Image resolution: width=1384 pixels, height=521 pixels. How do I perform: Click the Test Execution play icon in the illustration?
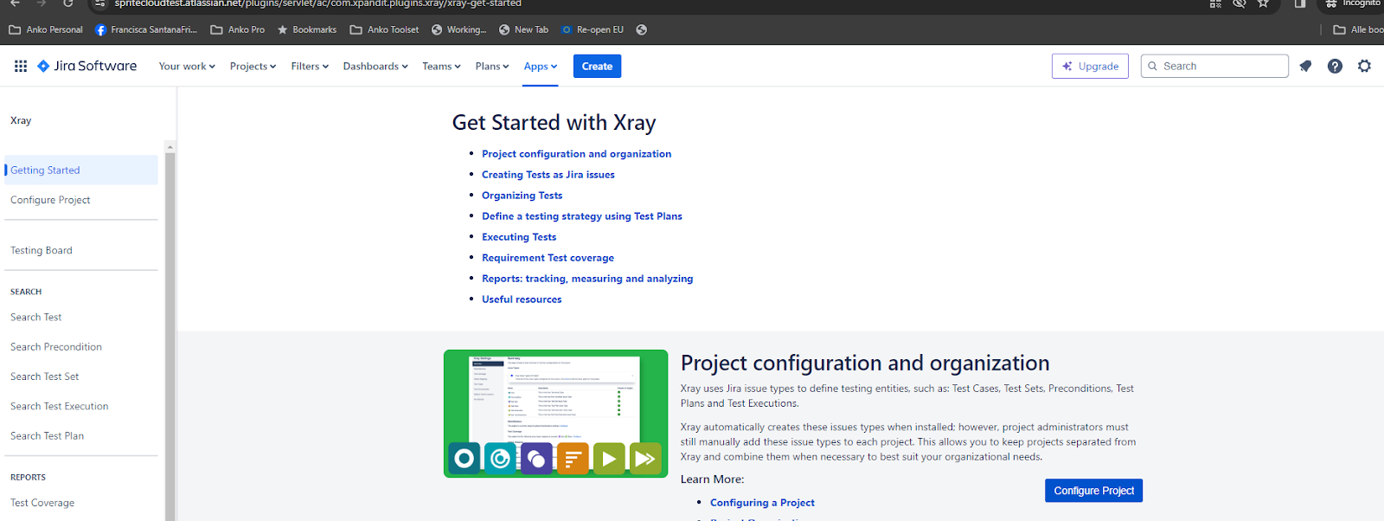click(x=609, y=458)
